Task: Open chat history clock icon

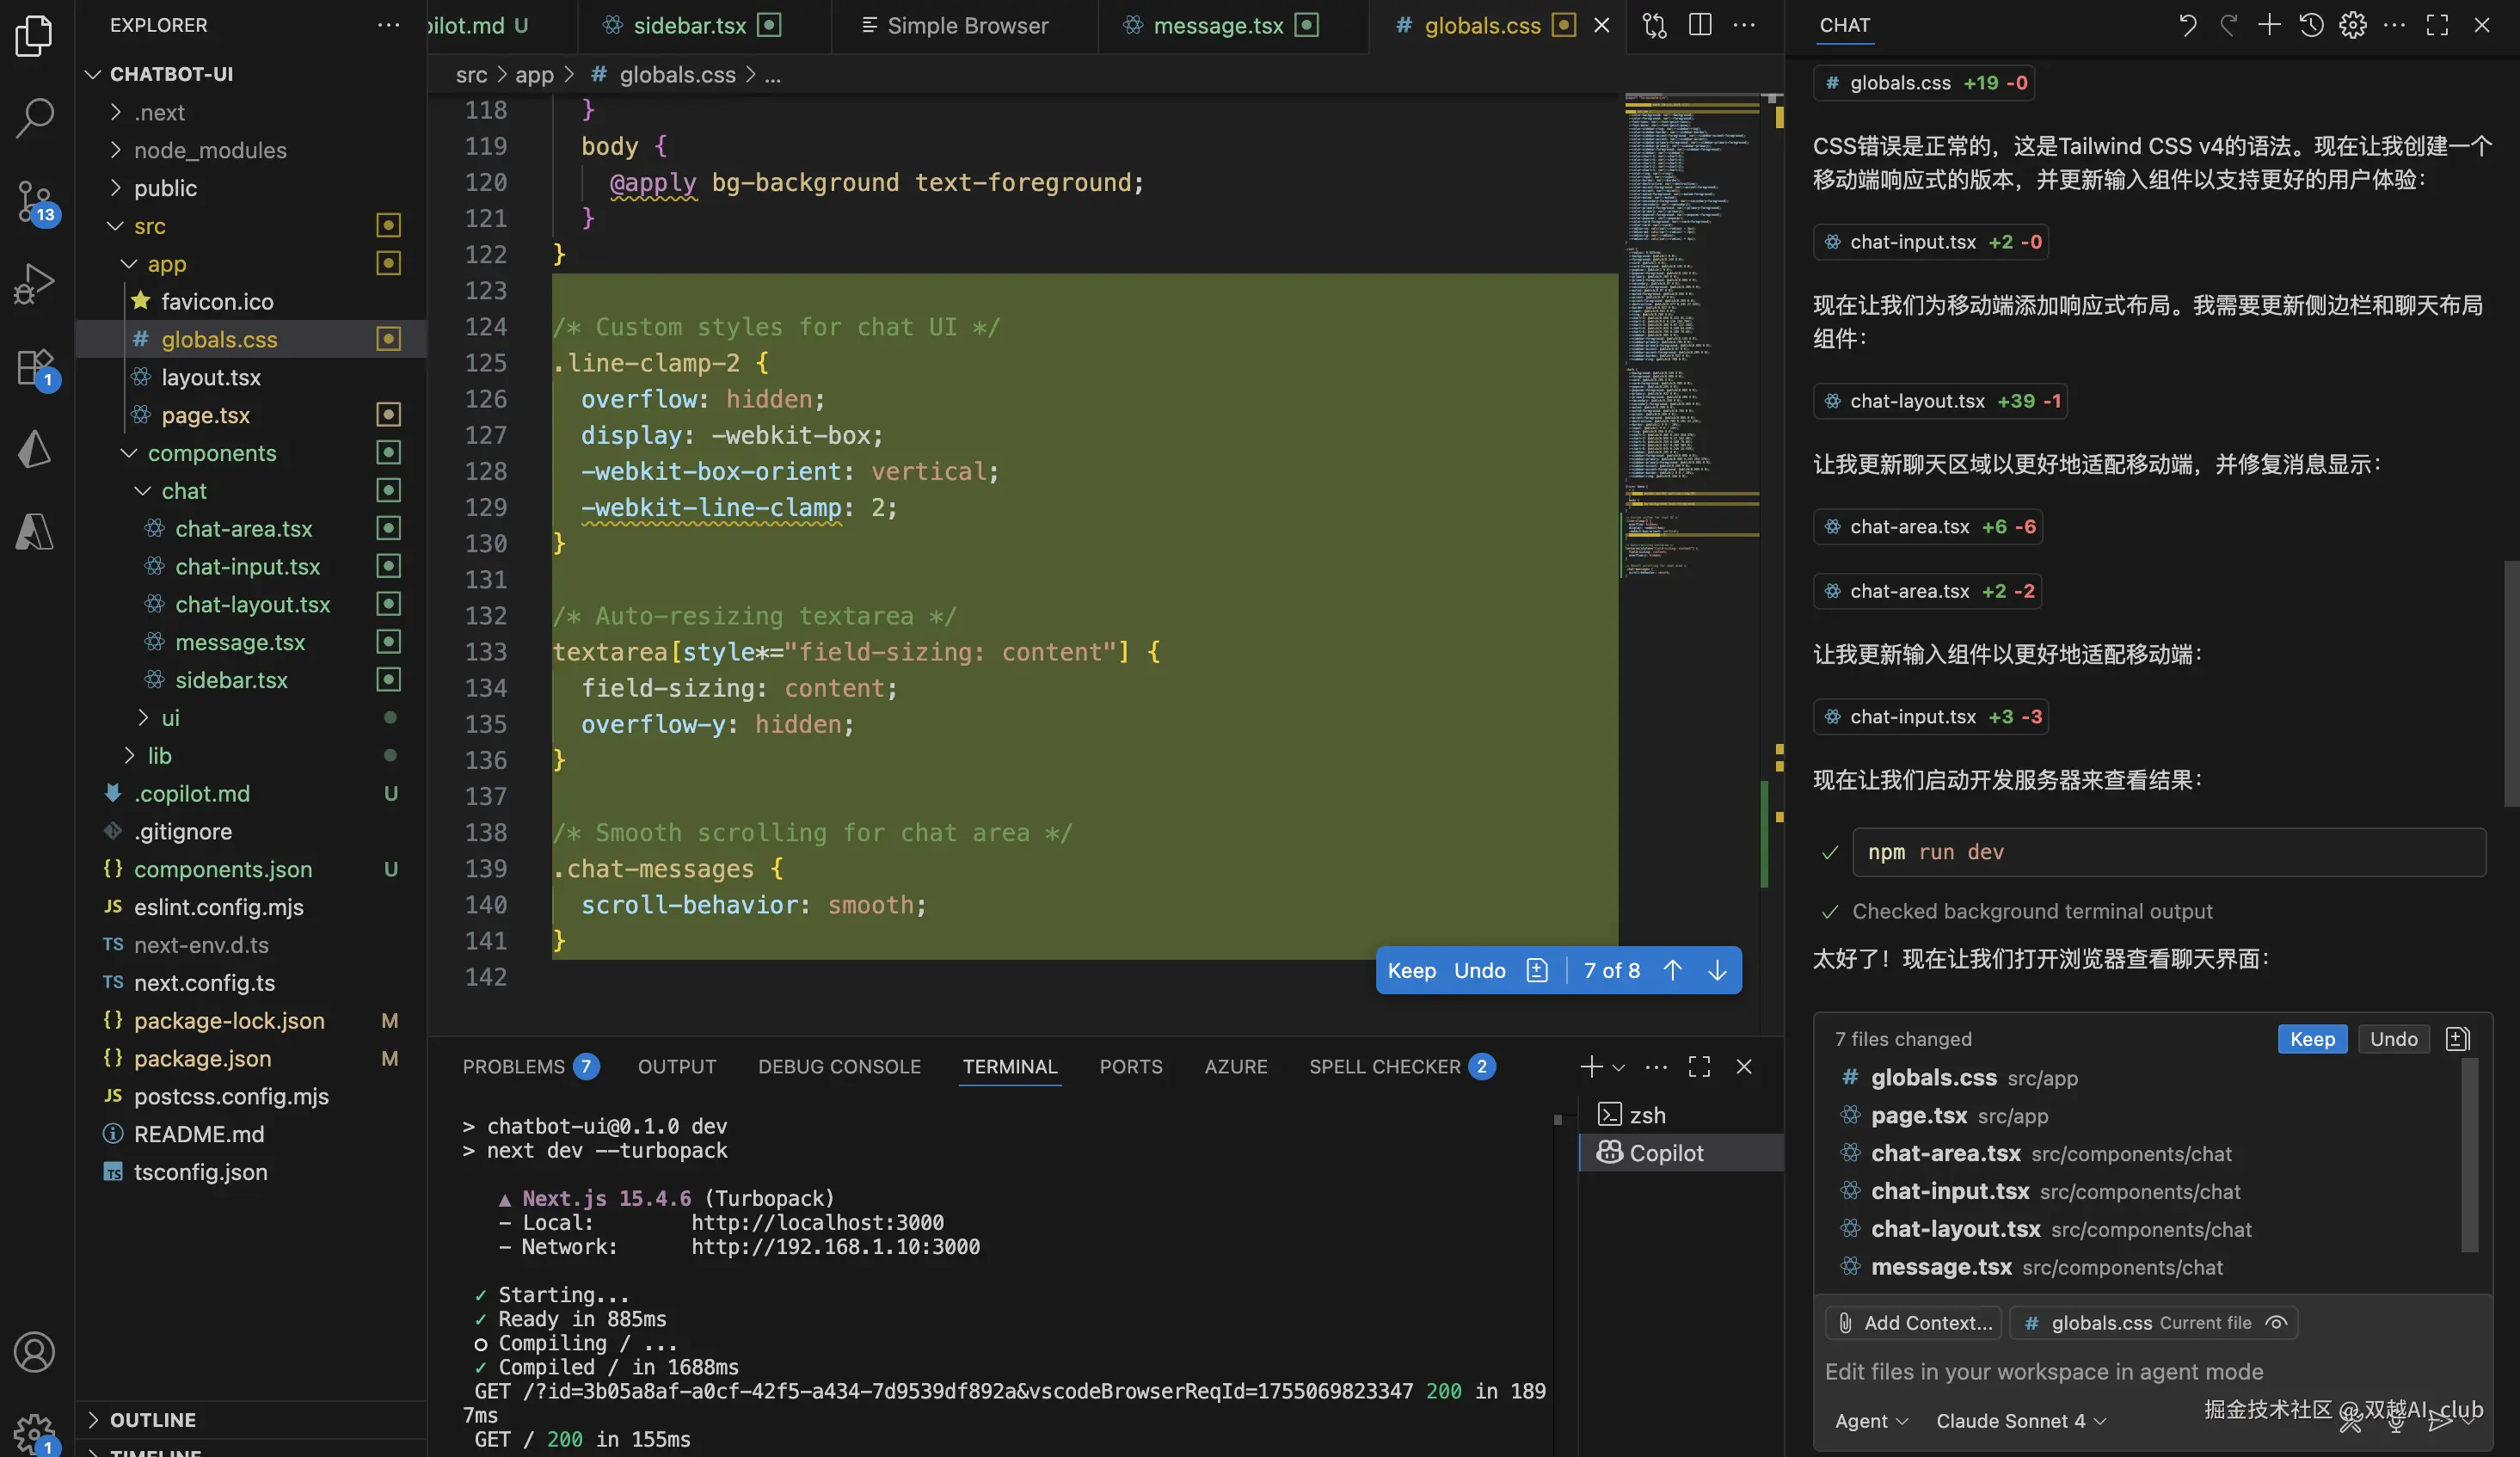Action: point(2311,25)
